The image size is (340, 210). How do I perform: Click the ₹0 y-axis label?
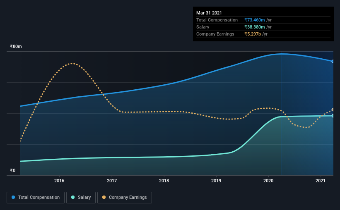pos(13,171)
